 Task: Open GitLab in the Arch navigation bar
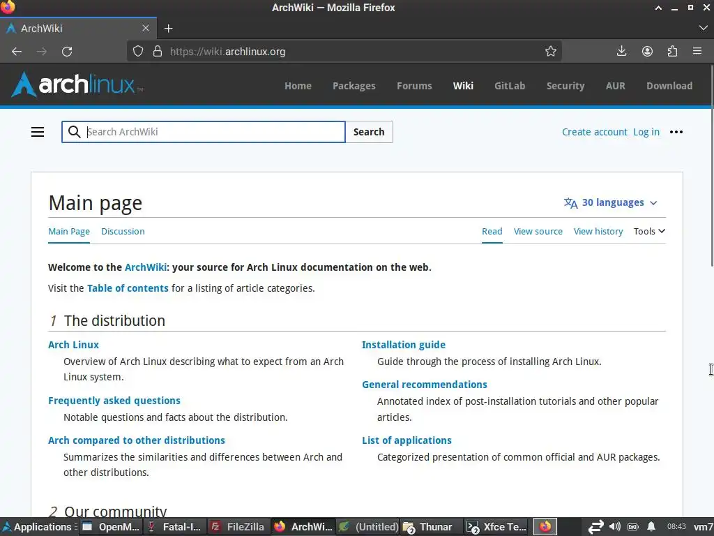(510, 86)
